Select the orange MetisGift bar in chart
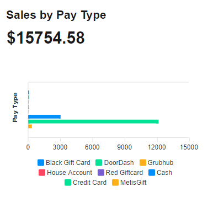The height and width of the screenshot is (208, 208). [30, 126]
